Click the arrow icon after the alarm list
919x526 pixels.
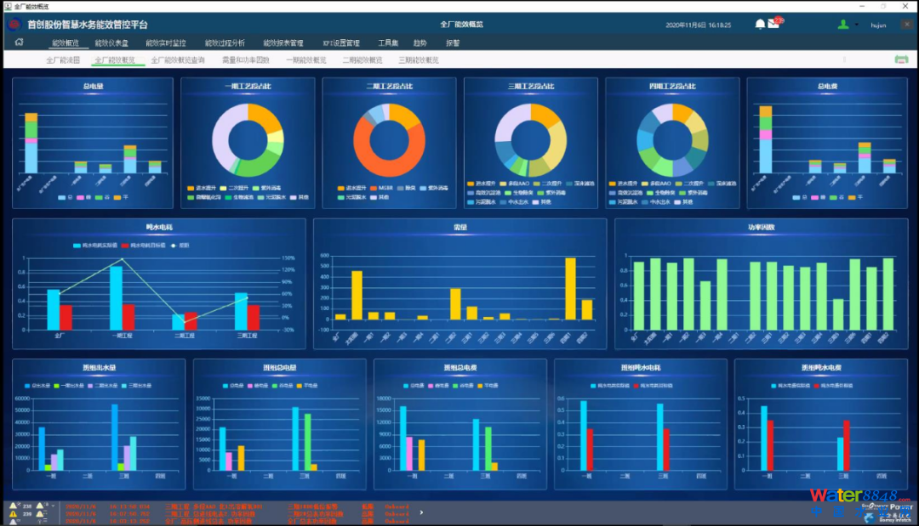421,512
